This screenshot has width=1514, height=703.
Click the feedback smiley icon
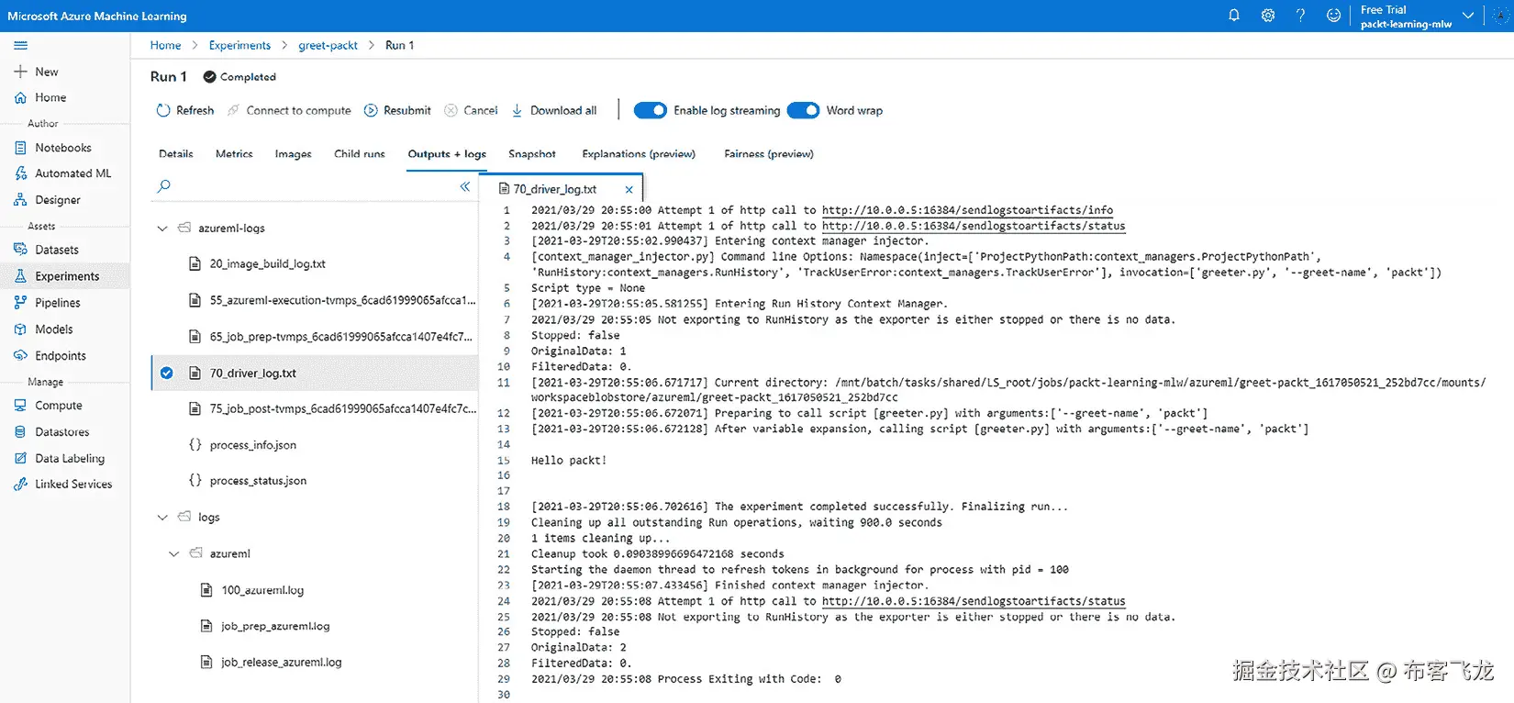[x=1333, y=16]
